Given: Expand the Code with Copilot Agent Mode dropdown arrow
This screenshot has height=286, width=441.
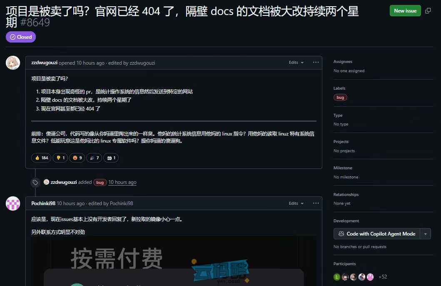Looking at the screenshot, I should (424, 233).
